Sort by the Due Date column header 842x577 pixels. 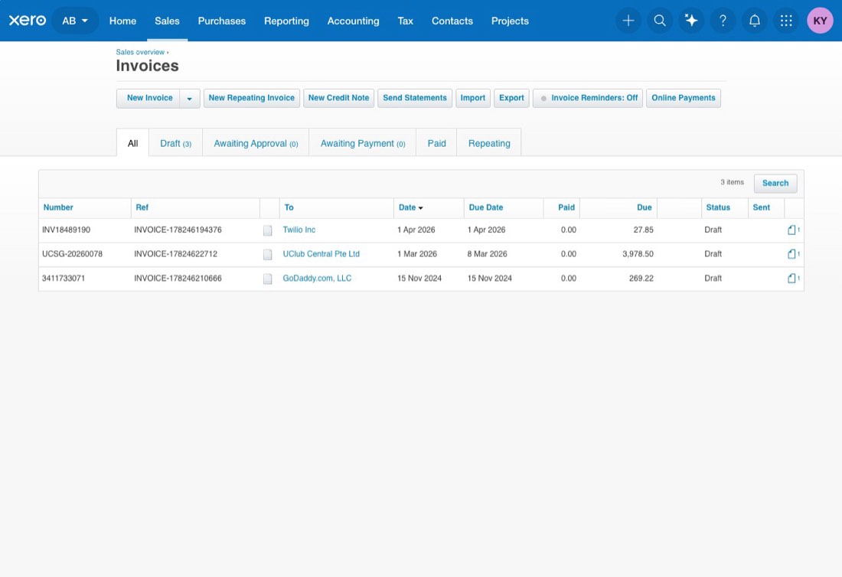pyautogui.click(x=486, y=207)
